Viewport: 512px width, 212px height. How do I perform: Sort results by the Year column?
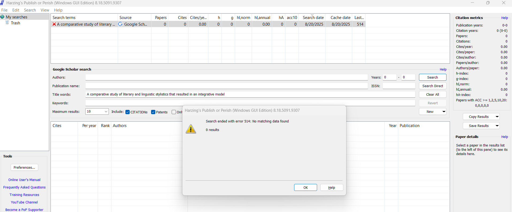point(392,126)
